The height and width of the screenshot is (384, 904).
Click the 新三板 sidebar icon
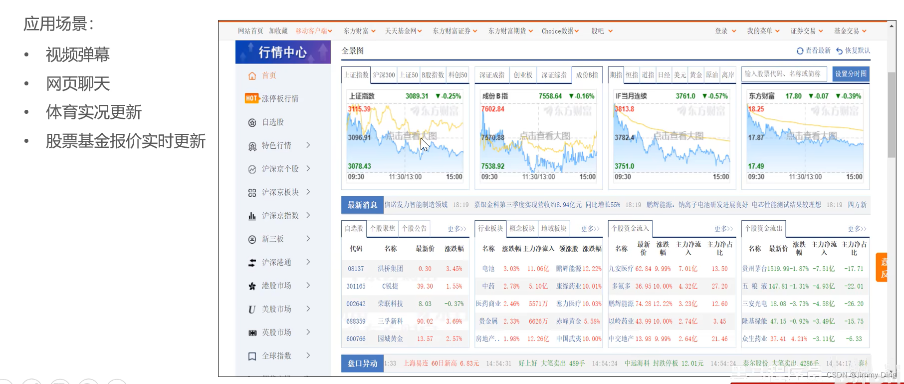click(x=252, y=239)
